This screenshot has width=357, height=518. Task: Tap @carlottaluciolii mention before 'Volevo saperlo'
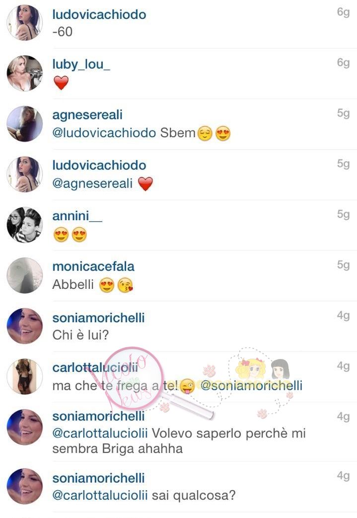click(x=100, y=433)
